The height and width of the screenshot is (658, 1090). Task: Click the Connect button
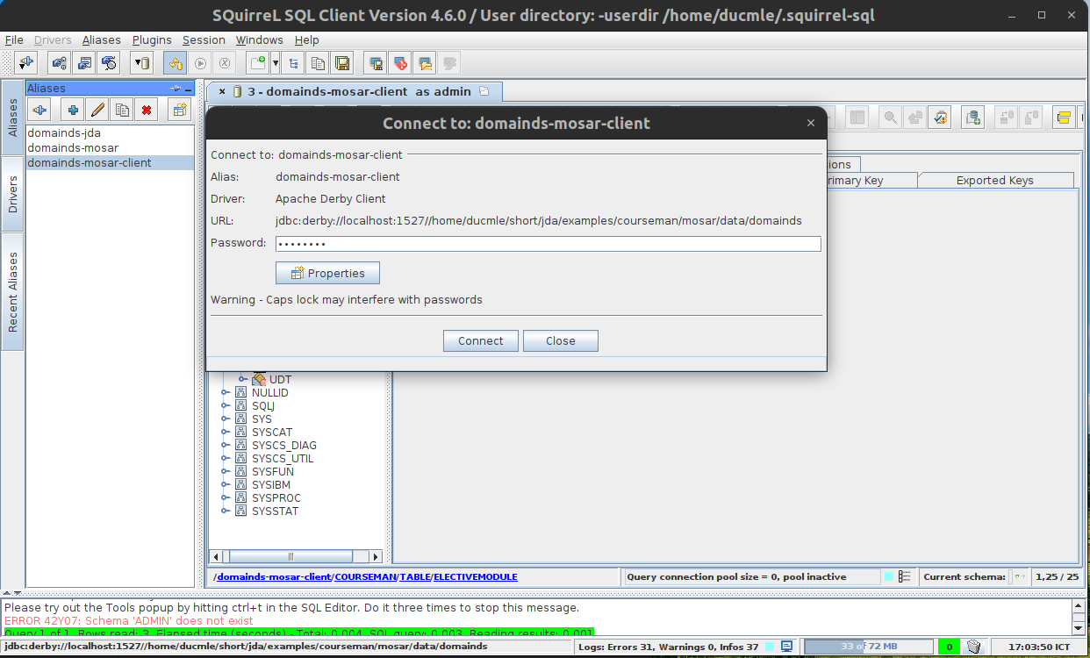tap(481, 340)
